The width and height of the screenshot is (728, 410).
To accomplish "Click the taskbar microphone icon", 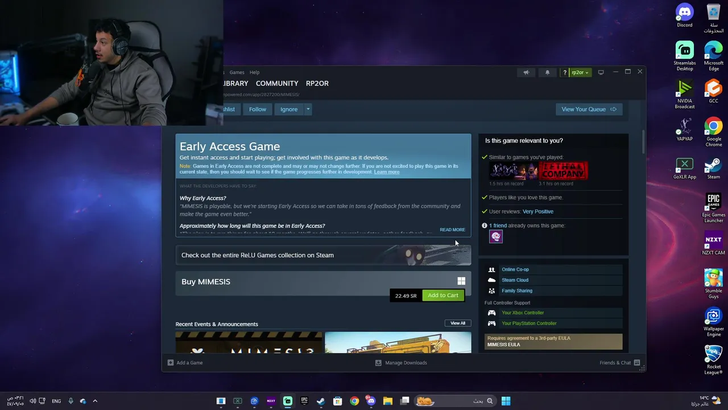I will click(x=71, y=401).
